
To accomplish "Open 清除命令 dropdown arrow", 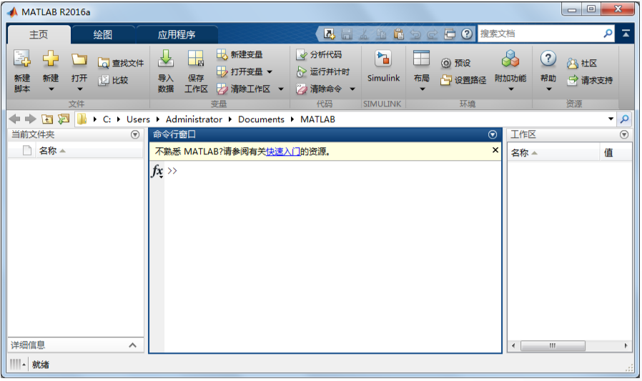I will click(352, 89).
